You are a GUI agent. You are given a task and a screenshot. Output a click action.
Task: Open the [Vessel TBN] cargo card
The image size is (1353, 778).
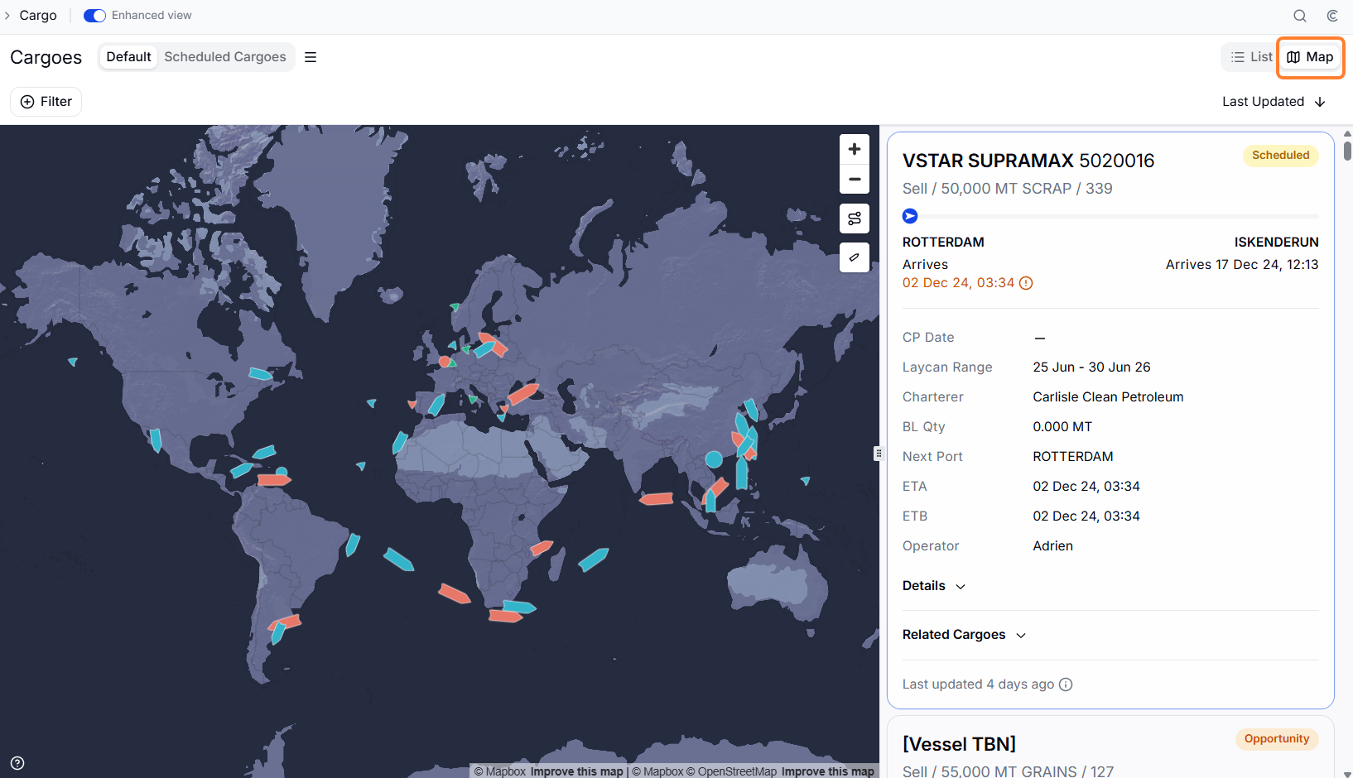point(959,744)
